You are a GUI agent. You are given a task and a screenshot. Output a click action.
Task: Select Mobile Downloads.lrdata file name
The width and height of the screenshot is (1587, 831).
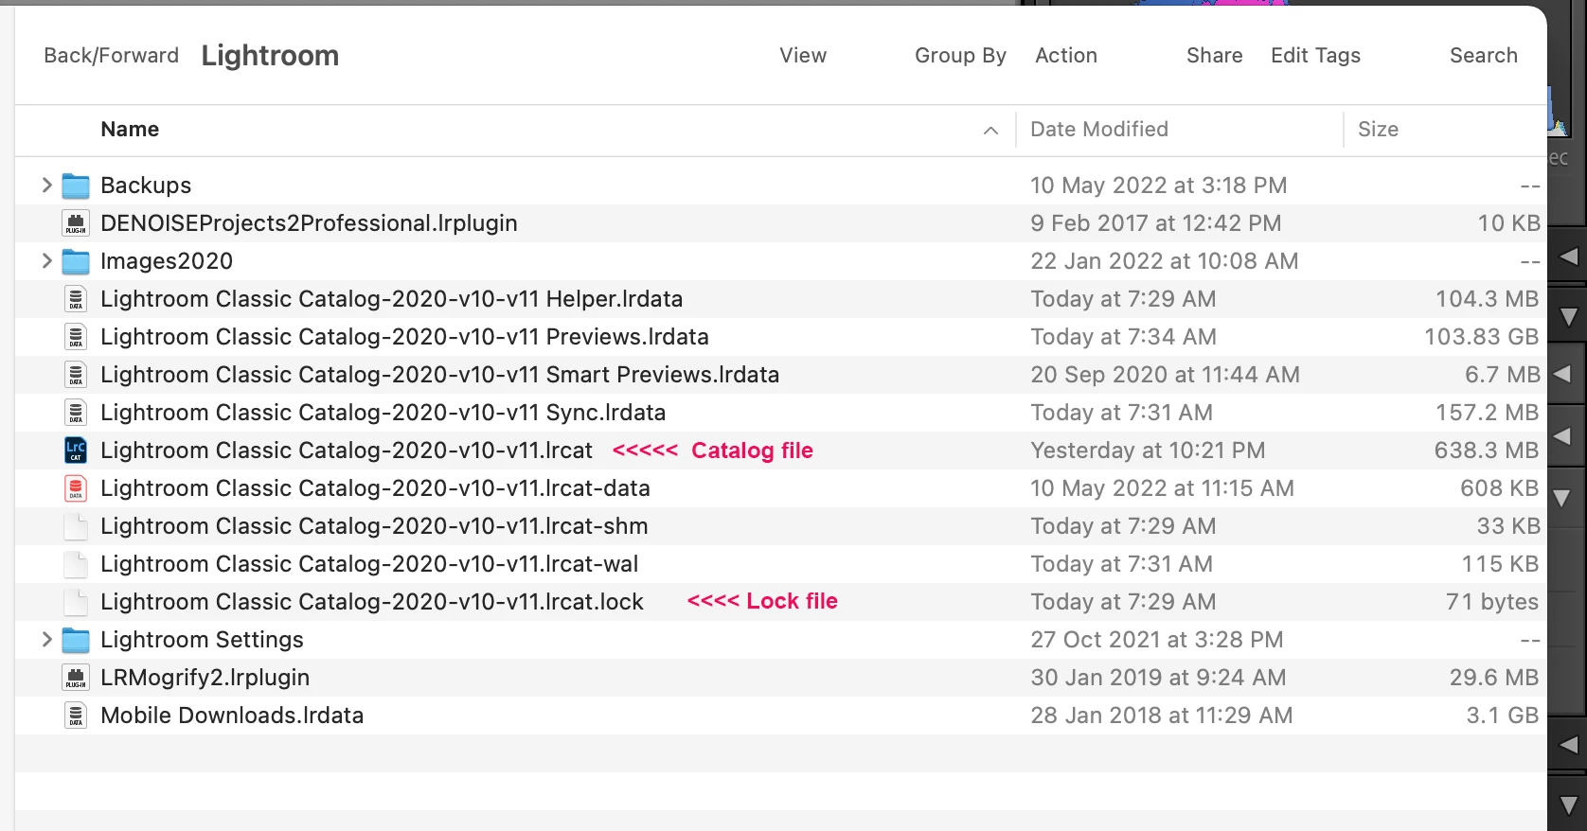[x=232, y=716]
